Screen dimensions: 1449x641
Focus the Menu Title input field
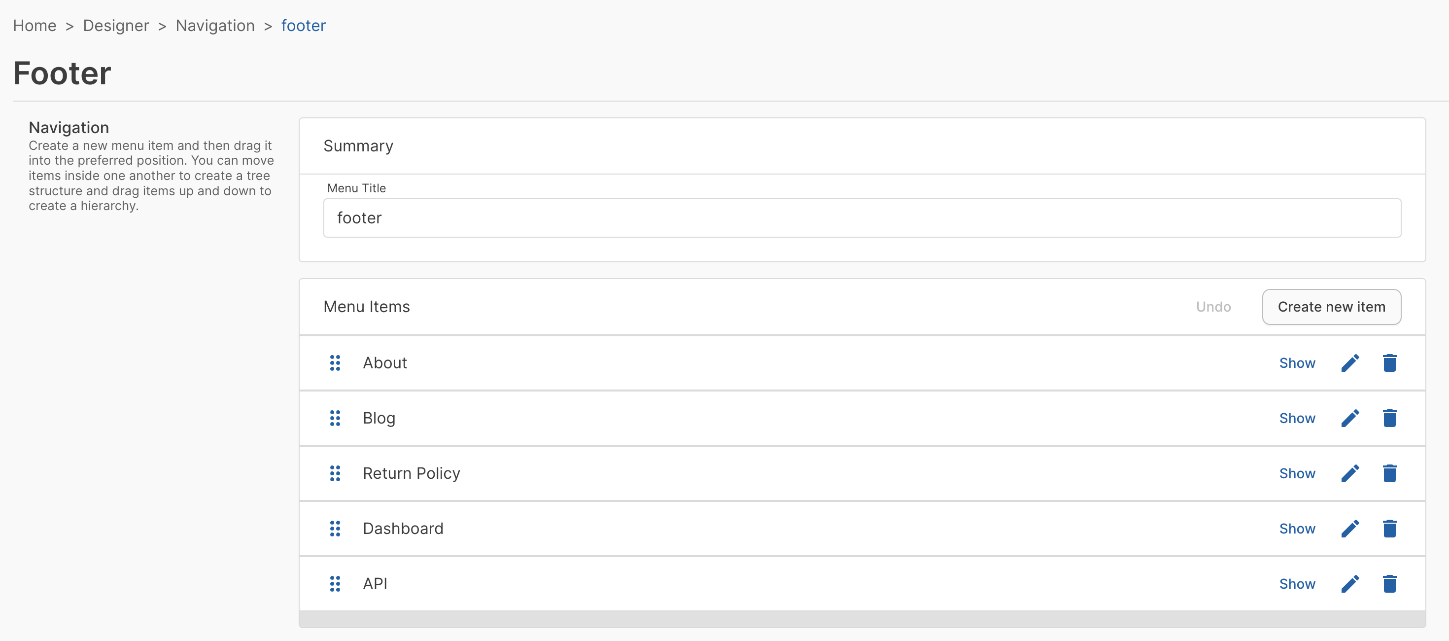tap(862, 218)
